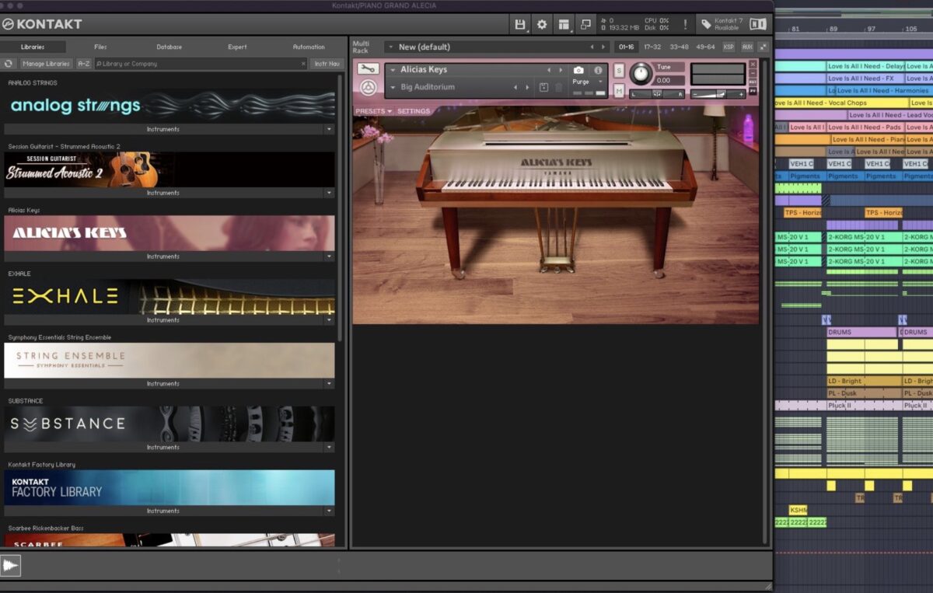
Task: Expand Analog Strings Instruments dropdown arrow
Action: click(329, 129)
